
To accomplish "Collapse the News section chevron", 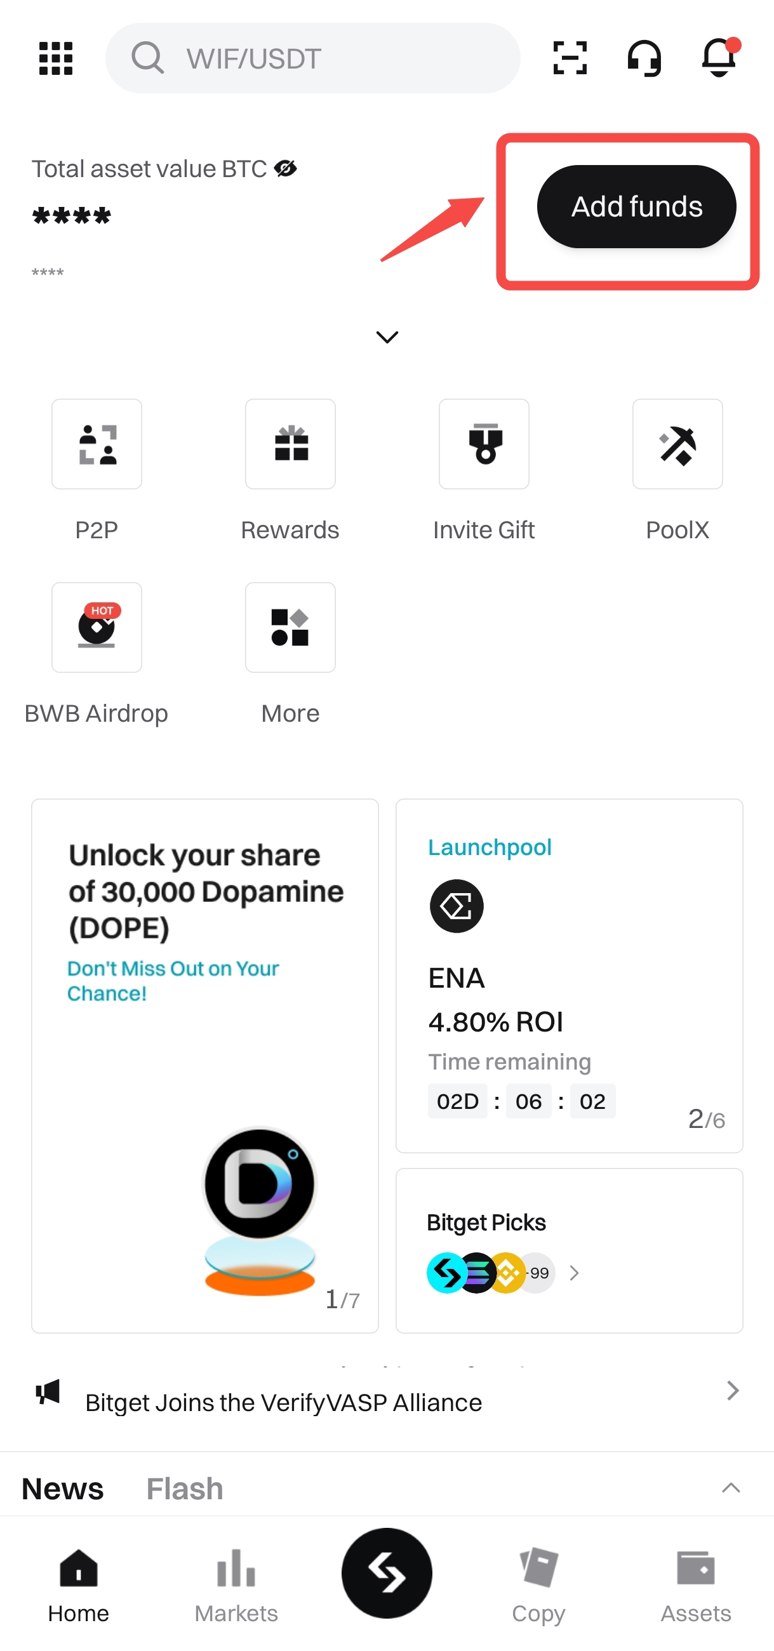I will tap(731, 1489).
